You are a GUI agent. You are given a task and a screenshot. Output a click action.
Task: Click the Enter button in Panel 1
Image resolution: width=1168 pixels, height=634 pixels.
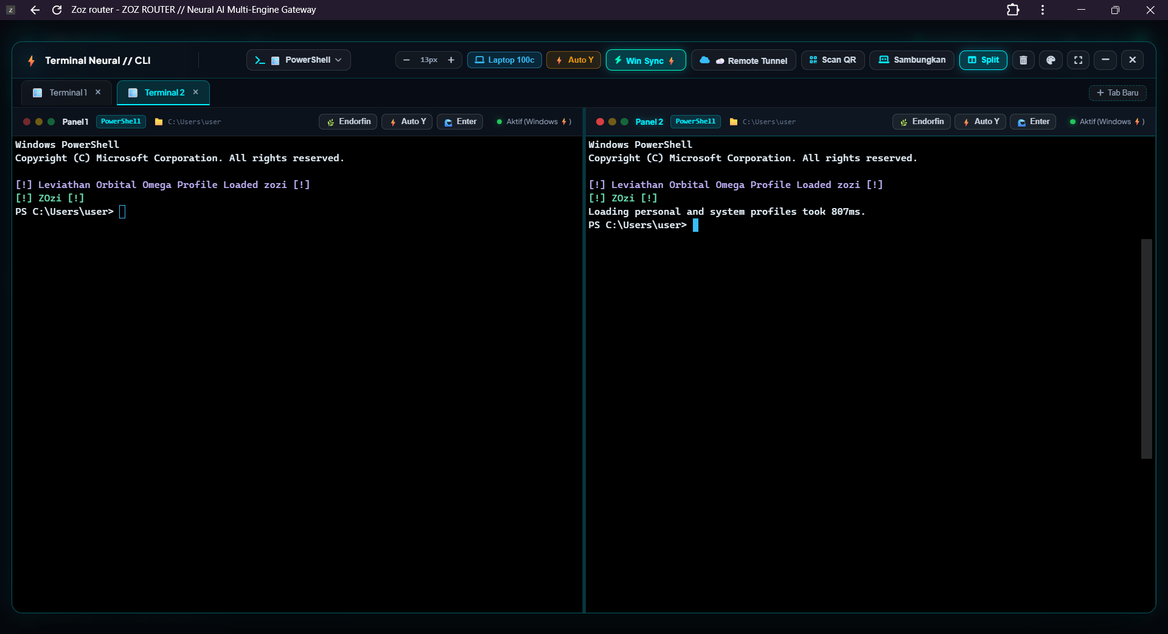(461, 122)
